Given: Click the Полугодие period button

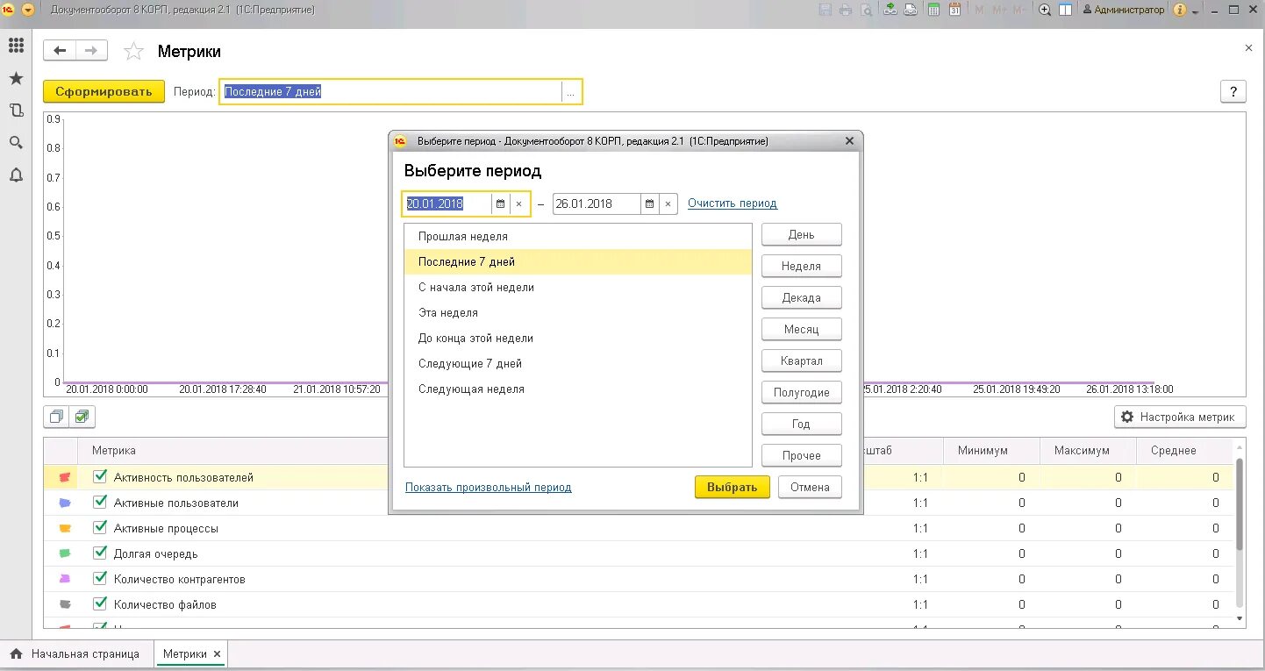Looking at the screenshot, I should [x=801, y=393].
